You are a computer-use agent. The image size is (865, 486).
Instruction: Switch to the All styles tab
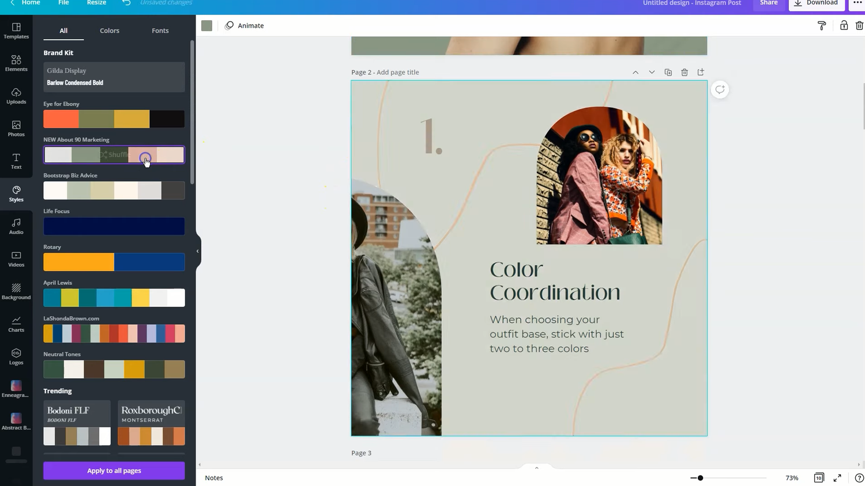coord(63,31)
